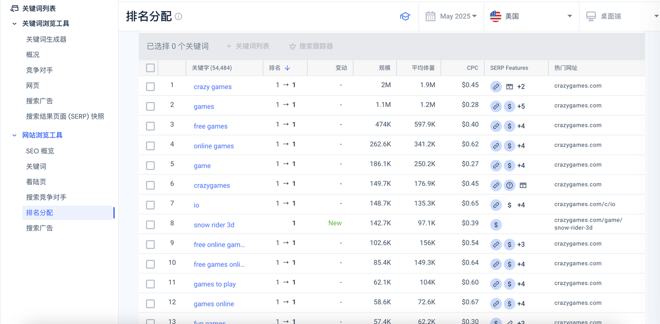Open the May 2025 date dropdown

[x=451, y=16]
